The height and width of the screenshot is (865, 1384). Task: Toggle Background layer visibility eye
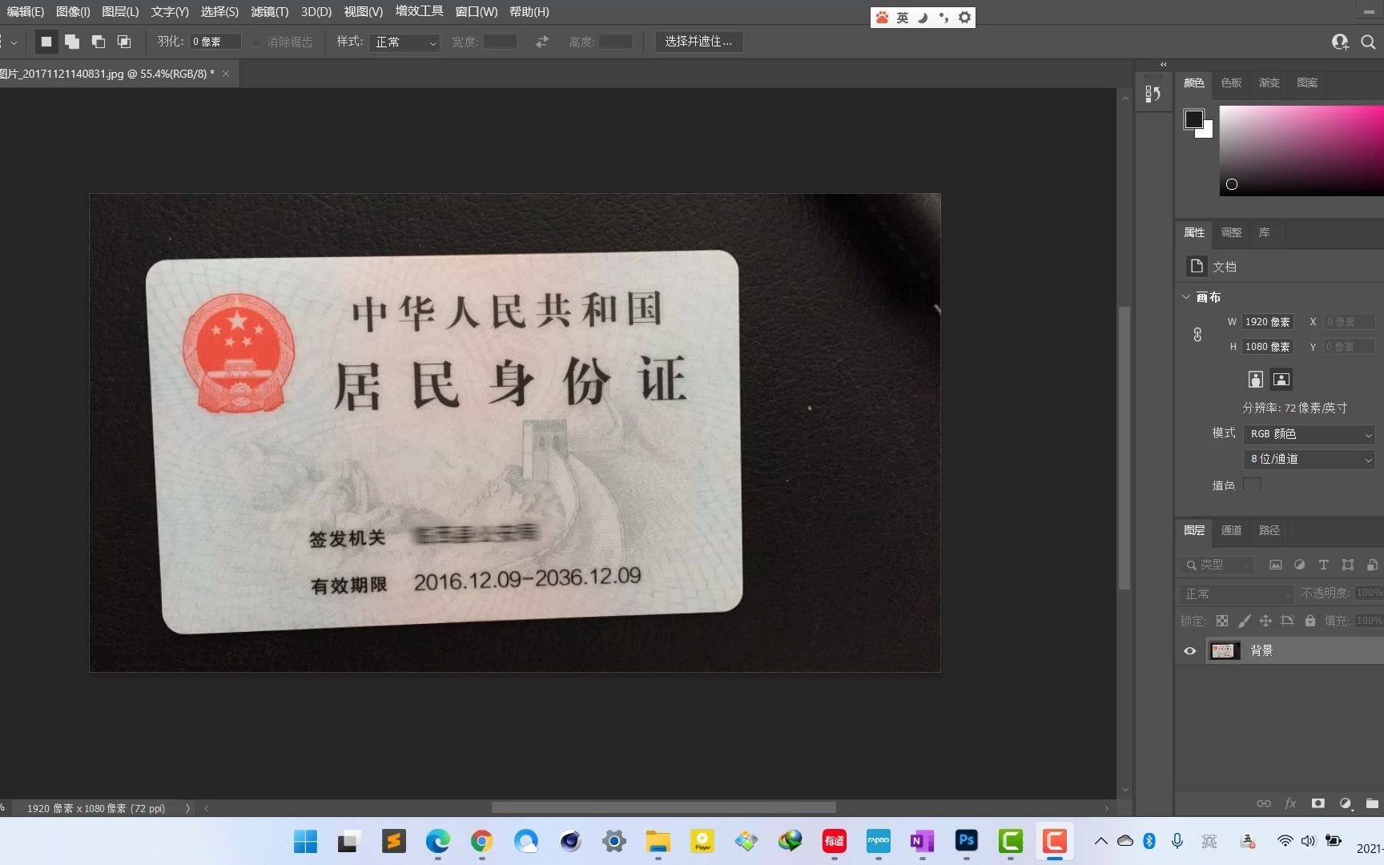(1190, 650)
